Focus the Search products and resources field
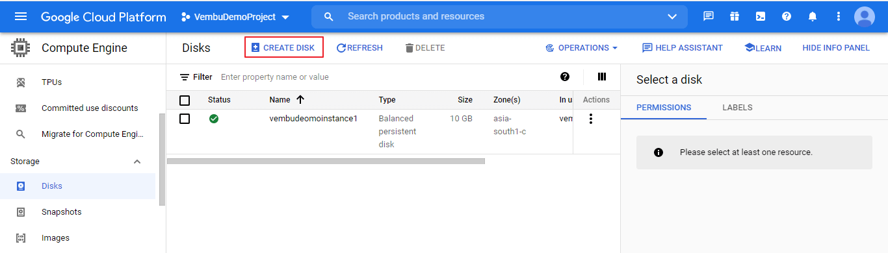Viewport: 888px width, 253px height. pos(499,16)
